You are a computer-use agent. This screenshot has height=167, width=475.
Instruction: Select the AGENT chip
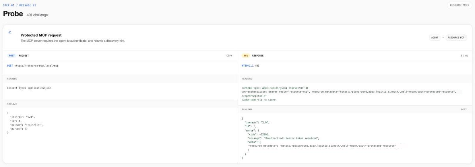pos(435,38)
